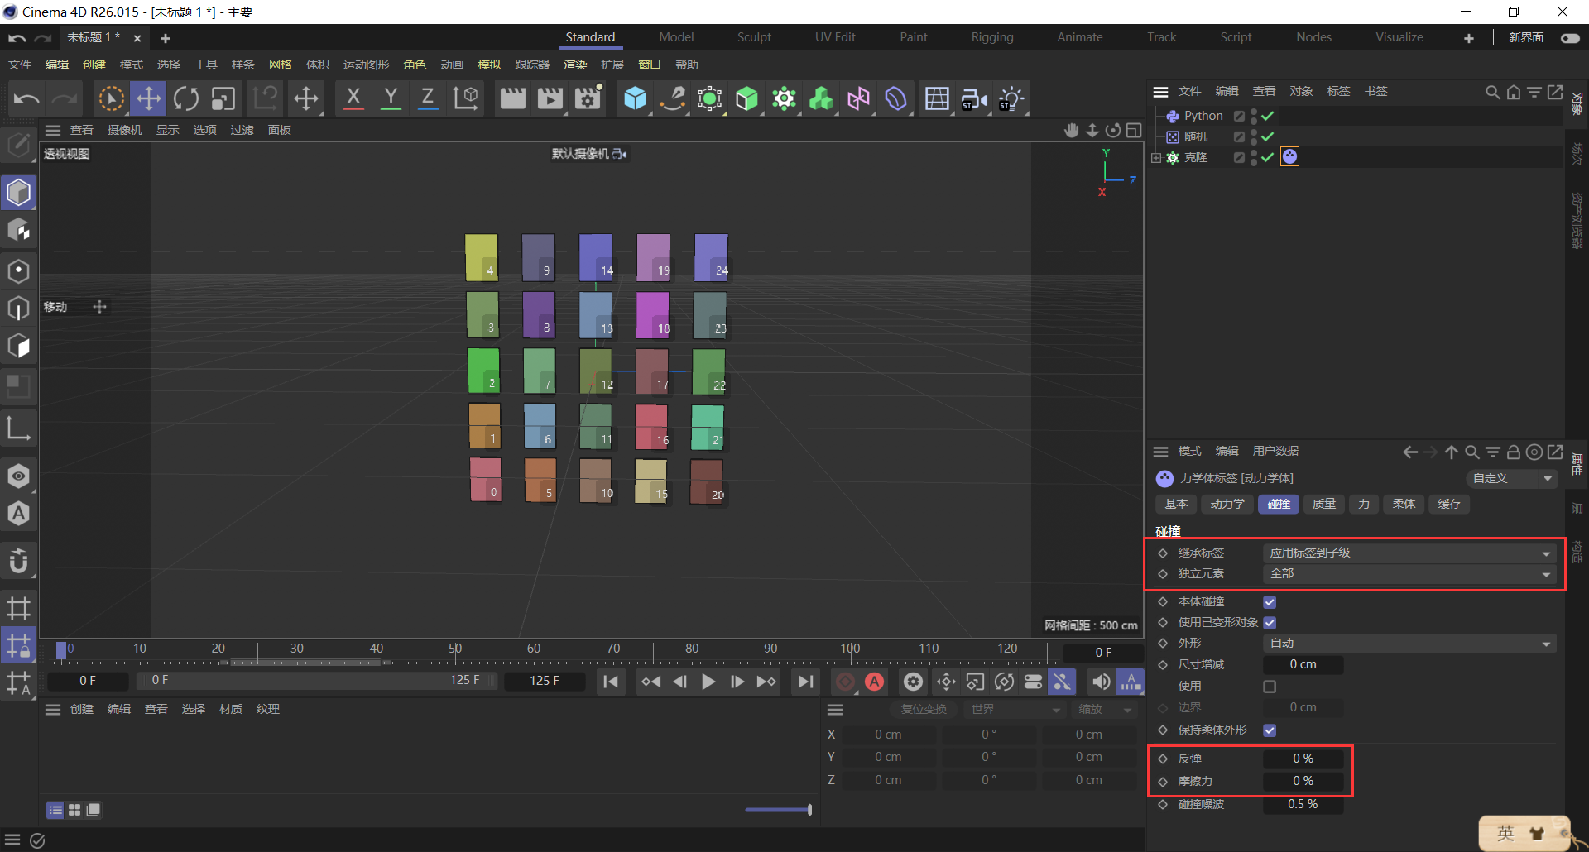Activate the Live Selection tool
This screenshot has width=1589, height=852.
[x=111, y=98]
